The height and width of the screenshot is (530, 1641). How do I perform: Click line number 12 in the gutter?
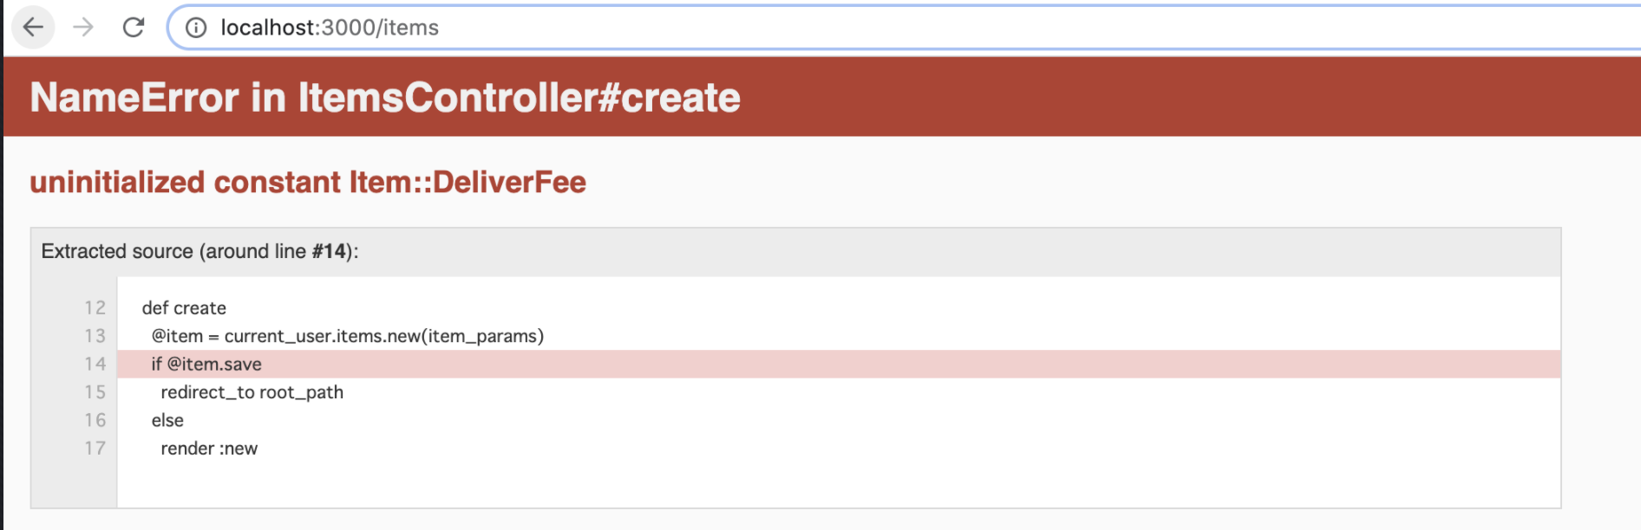click(95, 308)
